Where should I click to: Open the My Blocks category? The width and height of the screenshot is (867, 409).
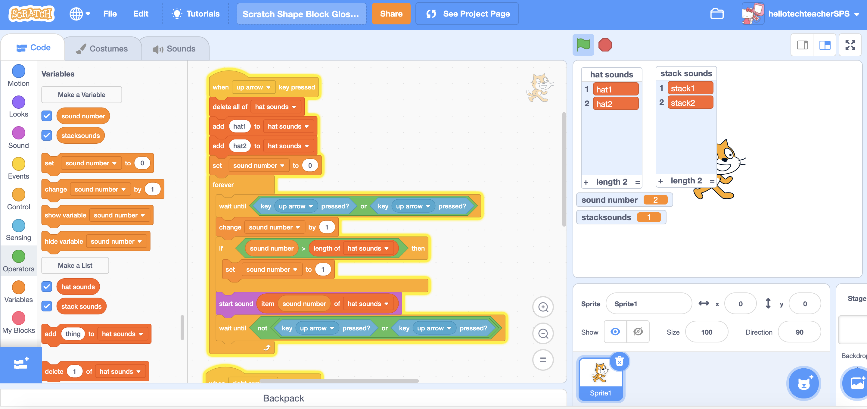pos(18,318)
